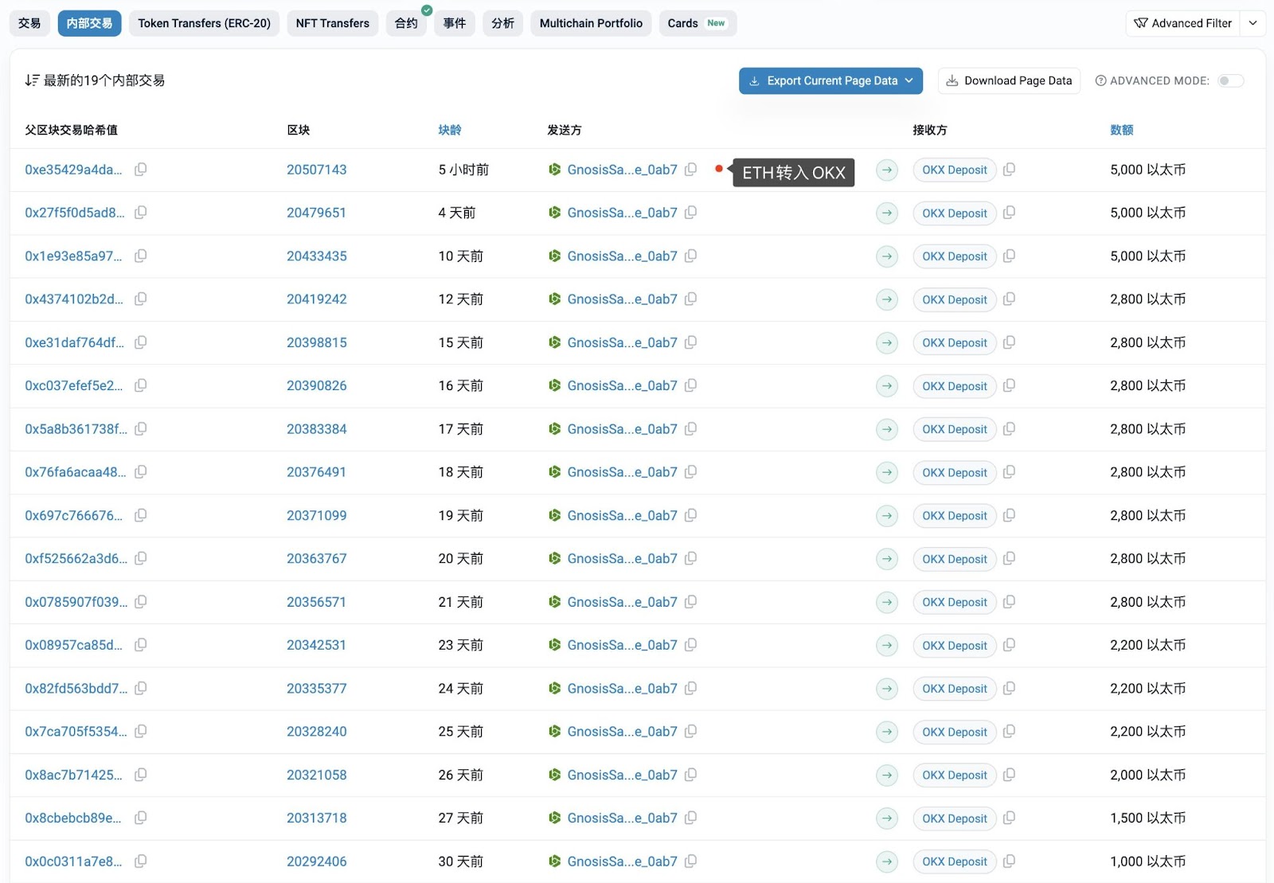Click the help icon next to ADVANCED MODE

coord(1100,80)
